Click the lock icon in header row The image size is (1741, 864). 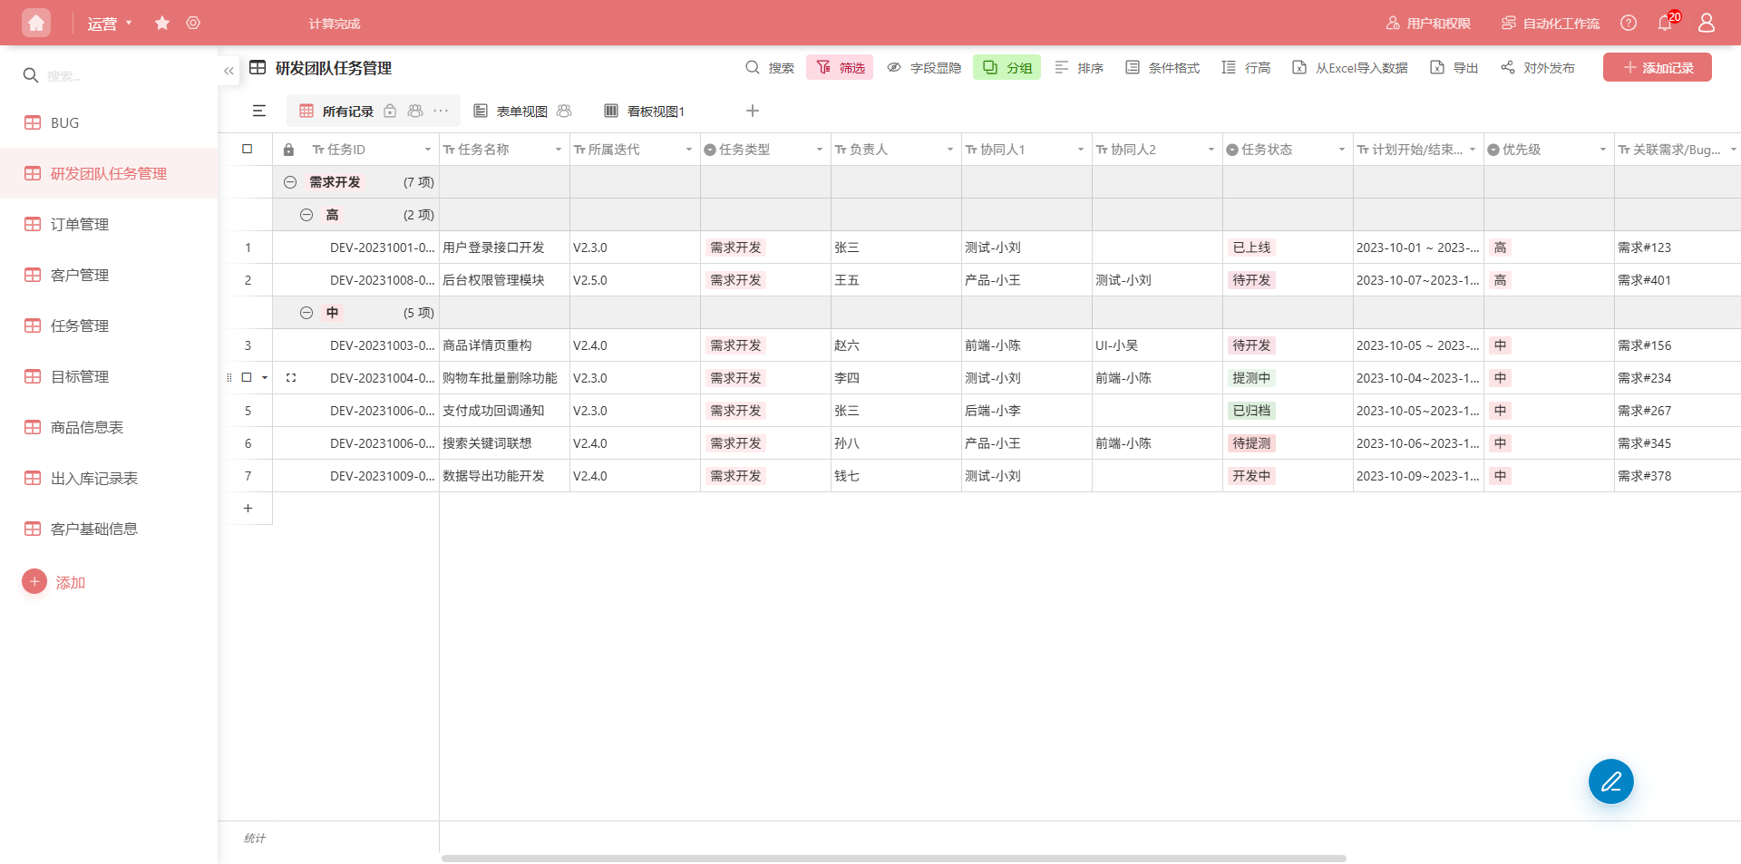pos(288,150)
